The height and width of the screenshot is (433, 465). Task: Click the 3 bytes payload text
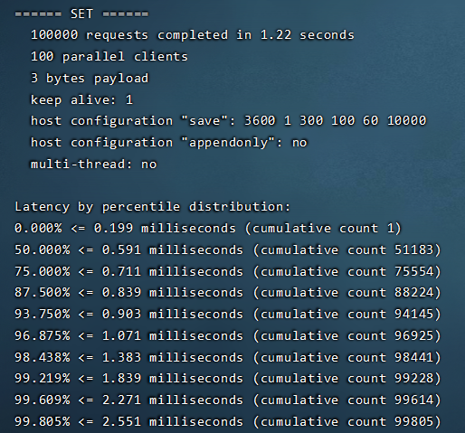tap(90, 79)
